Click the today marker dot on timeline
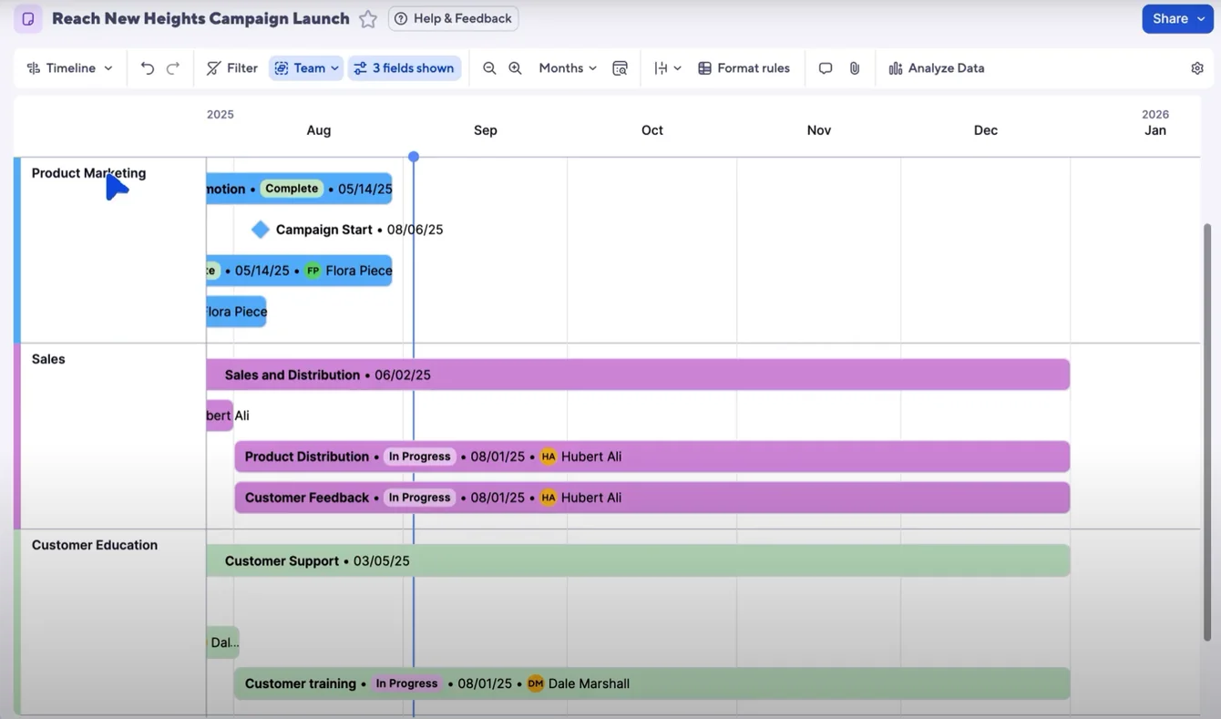Image resolution: width=1221 pixels, height=719 pixels. click(414, 157)
